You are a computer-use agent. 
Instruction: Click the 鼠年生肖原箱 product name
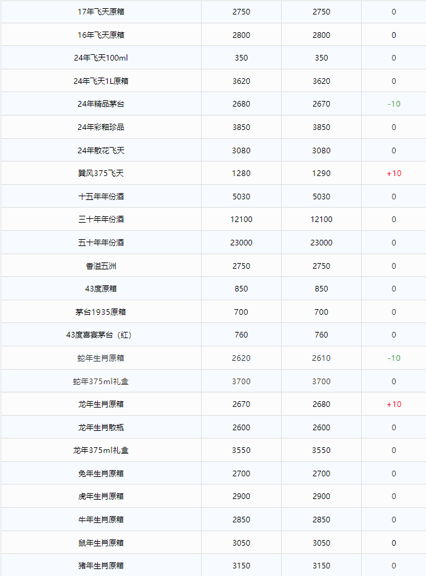(x=101, y=543)
